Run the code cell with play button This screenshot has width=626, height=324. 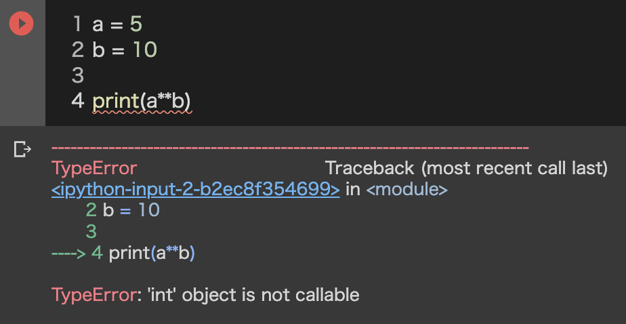(x=22, y=24)
